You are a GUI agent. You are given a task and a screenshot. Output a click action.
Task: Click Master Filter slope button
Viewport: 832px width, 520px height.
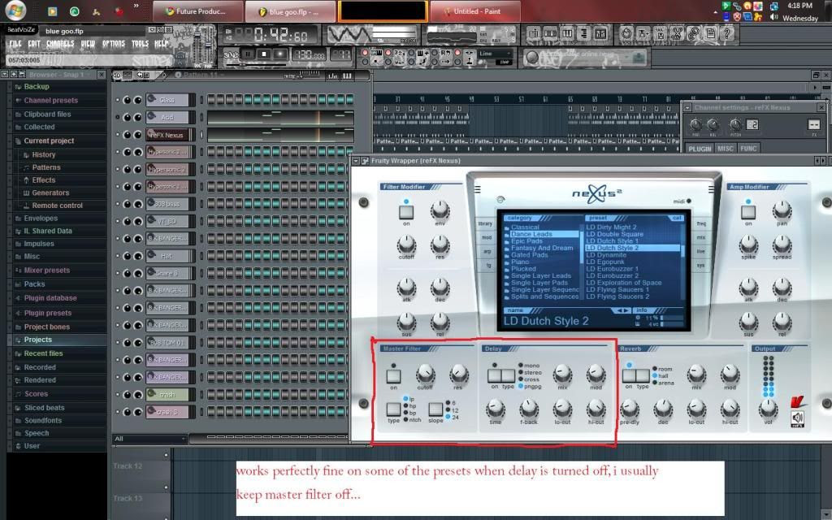(435, 409)
